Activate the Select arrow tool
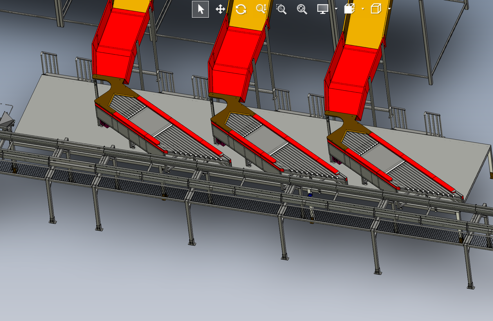Image resolution: width=493 pixels, height=321 pixels. [x=200, y=9]
